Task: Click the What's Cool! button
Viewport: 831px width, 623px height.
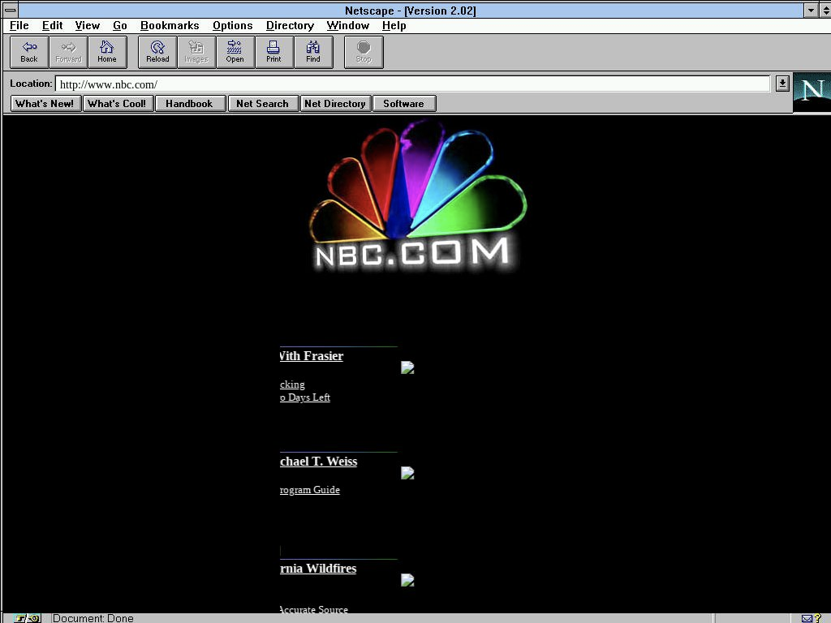Action: tap(118, 104)
